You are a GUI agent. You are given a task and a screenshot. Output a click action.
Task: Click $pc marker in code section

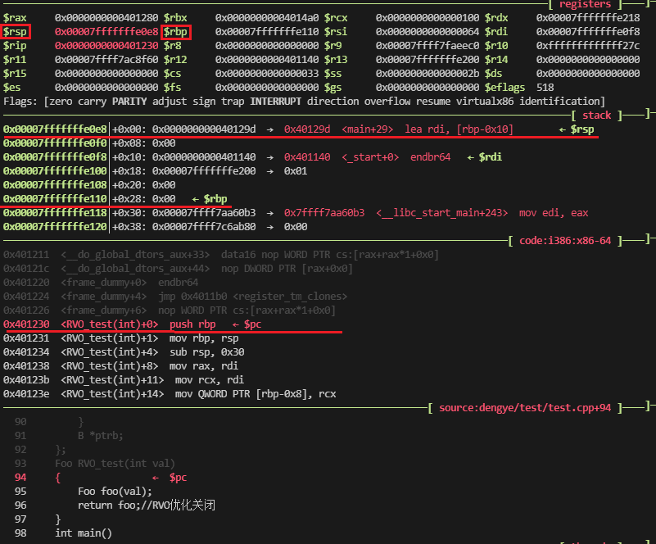pos(253,324)
